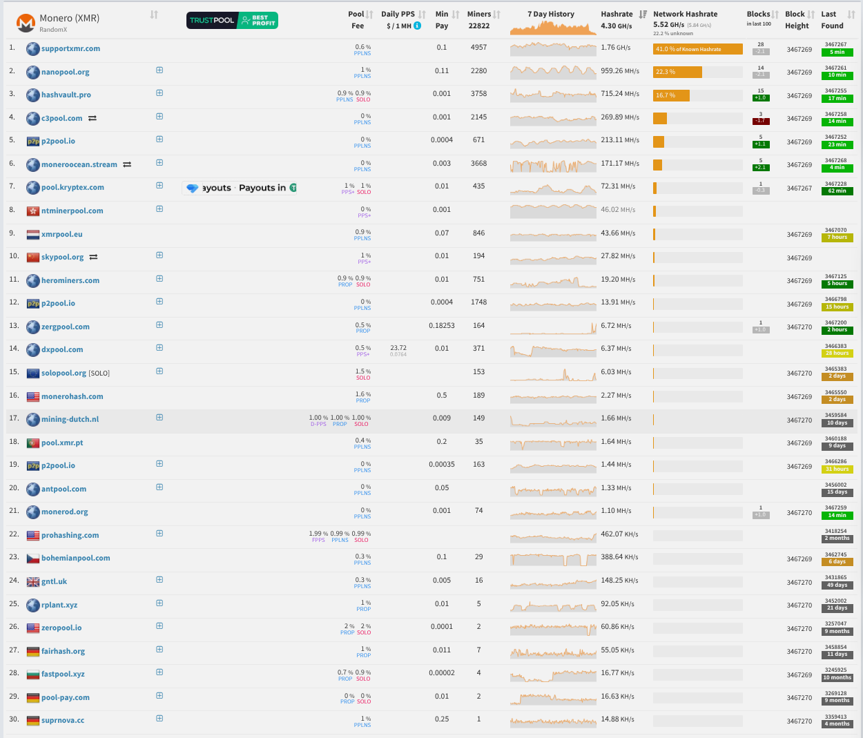Click the globe icon beside supportxmr.com
This screenshot has width=863, height=738.
pos(32,49)
